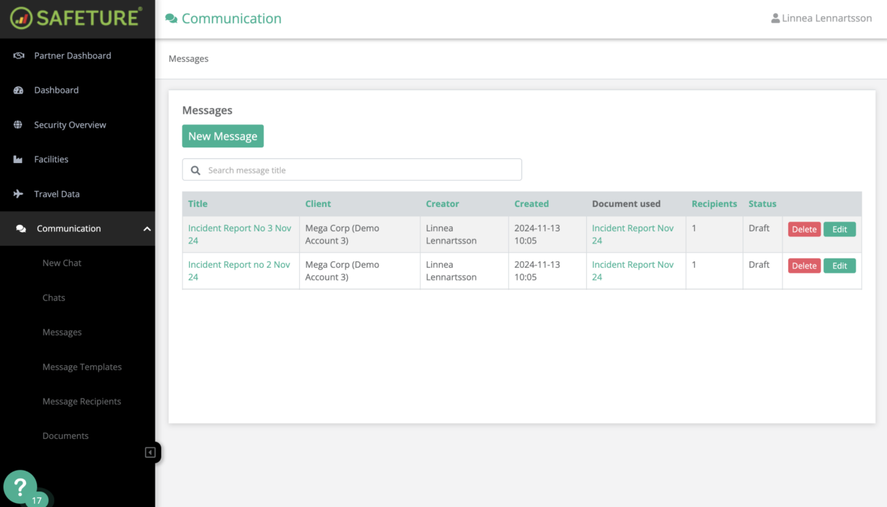
Task: Click the Linnea Lennartsson user profile icon
Action: point(775,18)
